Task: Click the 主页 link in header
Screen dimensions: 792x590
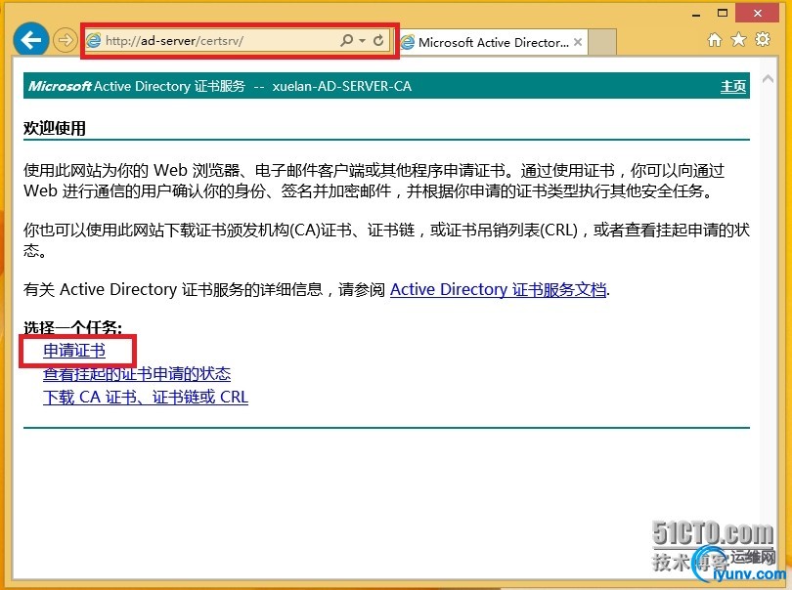Action: click(x=733, y=86)
